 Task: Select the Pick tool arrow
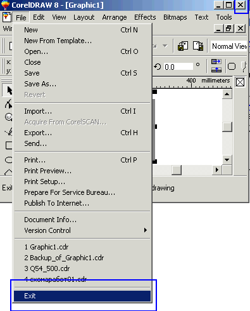[x=8, y=90]
